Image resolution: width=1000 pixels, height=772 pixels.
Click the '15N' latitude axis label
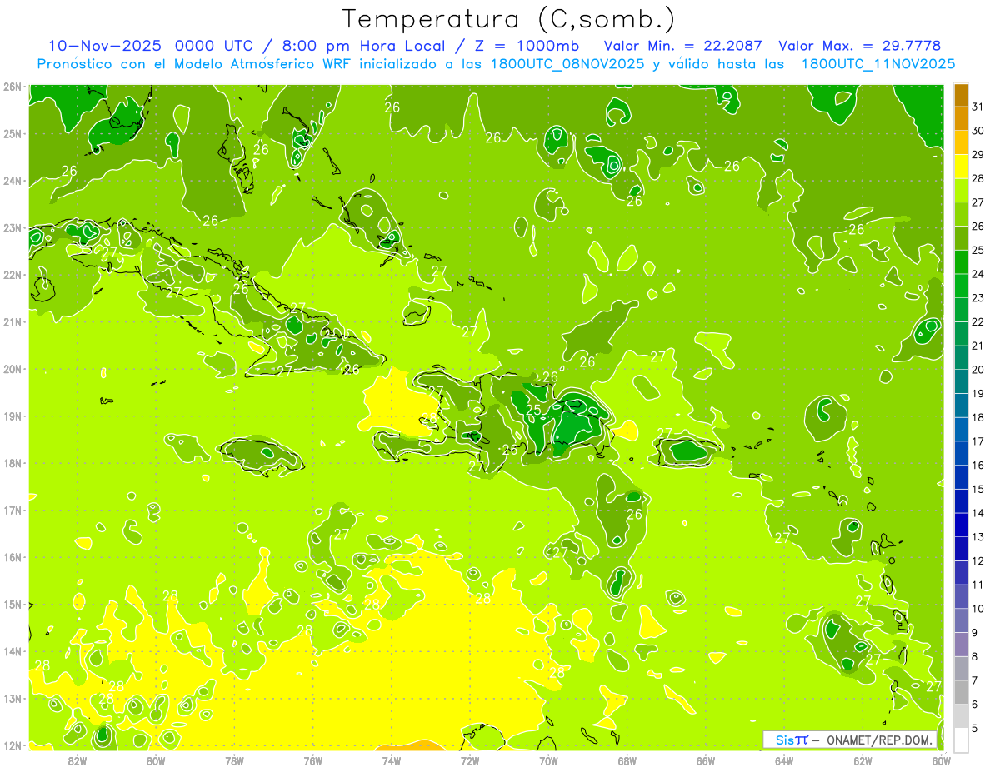[12, 605]
